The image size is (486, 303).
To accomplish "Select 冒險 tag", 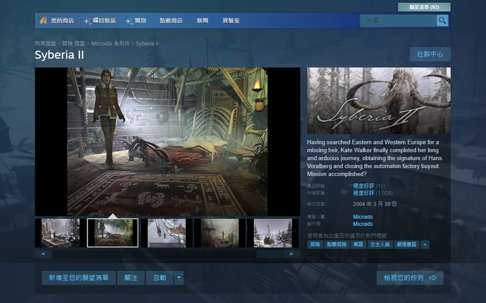I will click(x=315, y=245).
